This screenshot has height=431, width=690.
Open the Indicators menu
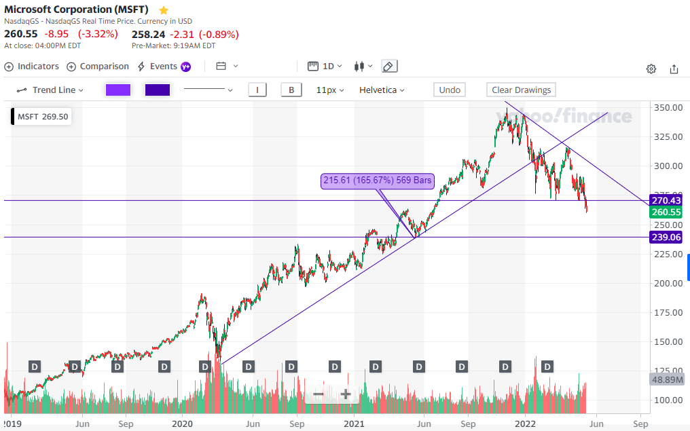(32, 67)
